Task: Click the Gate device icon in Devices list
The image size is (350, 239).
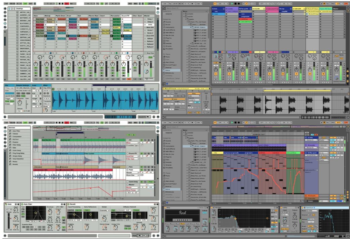Action: pos(10,147)
